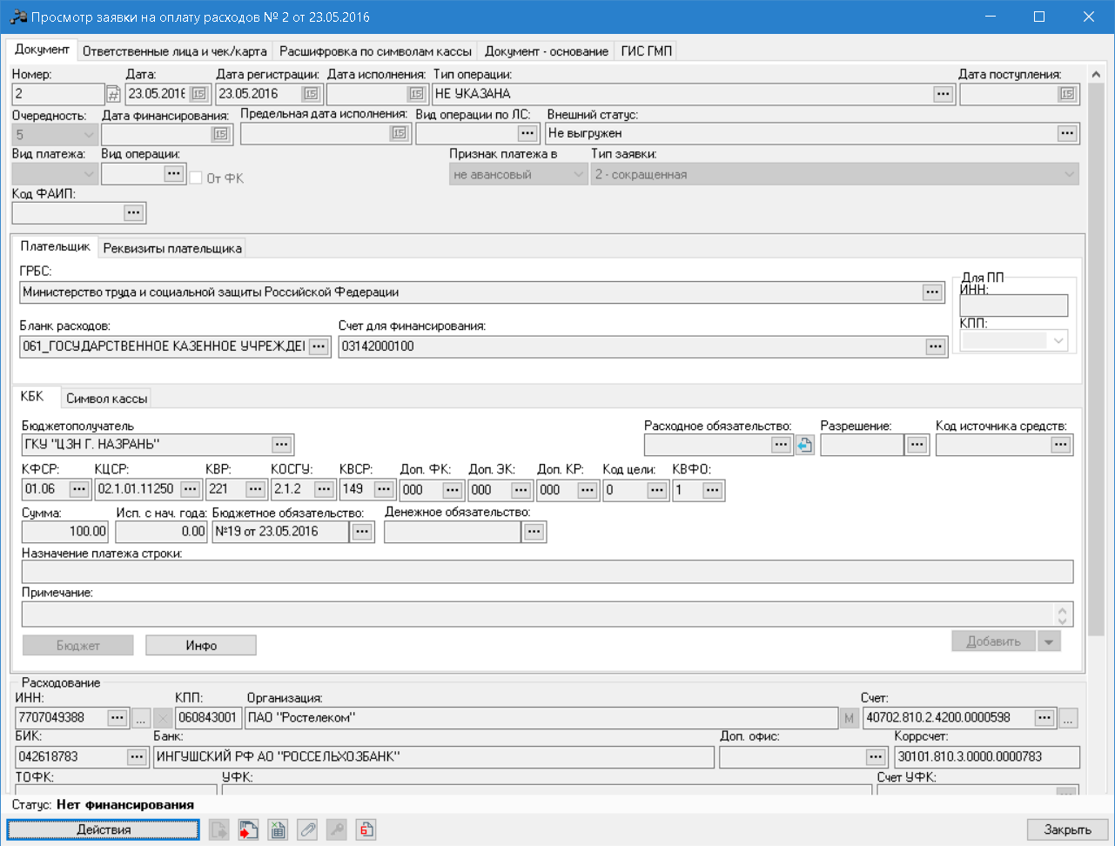Open lookup for Бюджетное обязательство field
Image resolution: width=1115 pixels, height=846 pixels.
[x=362, y=531]
